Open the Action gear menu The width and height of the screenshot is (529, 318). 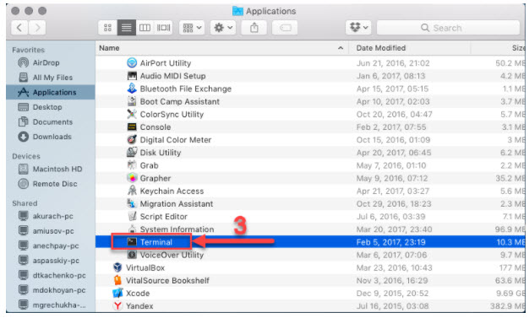click(x=223, y=28)
